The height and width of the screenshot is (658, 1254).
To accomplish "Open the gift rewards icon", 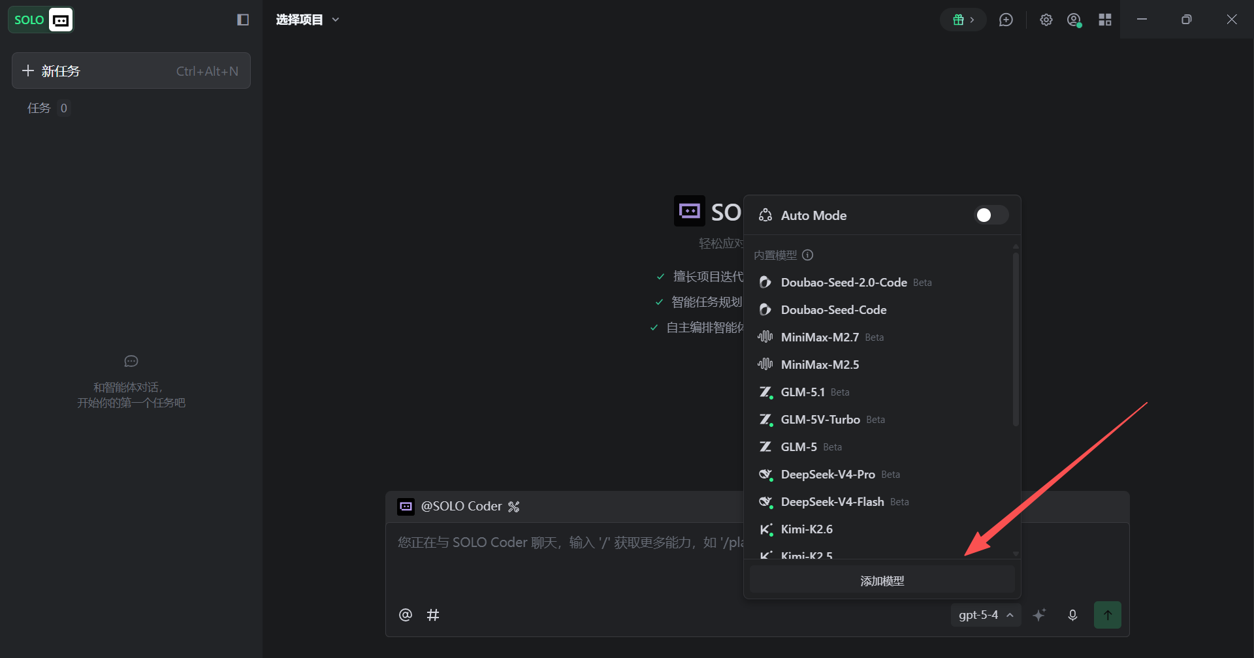I will click(x=963, y=20).
